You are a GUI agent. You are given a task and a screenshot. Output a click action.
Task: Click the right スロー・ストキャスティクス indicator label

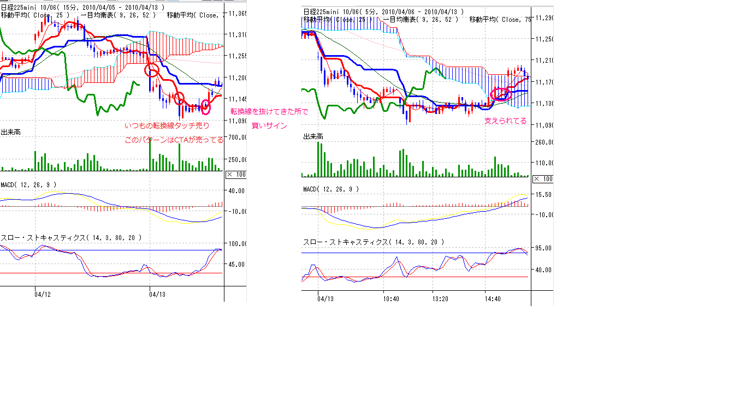pyautogui.click(x=374, y=242)
